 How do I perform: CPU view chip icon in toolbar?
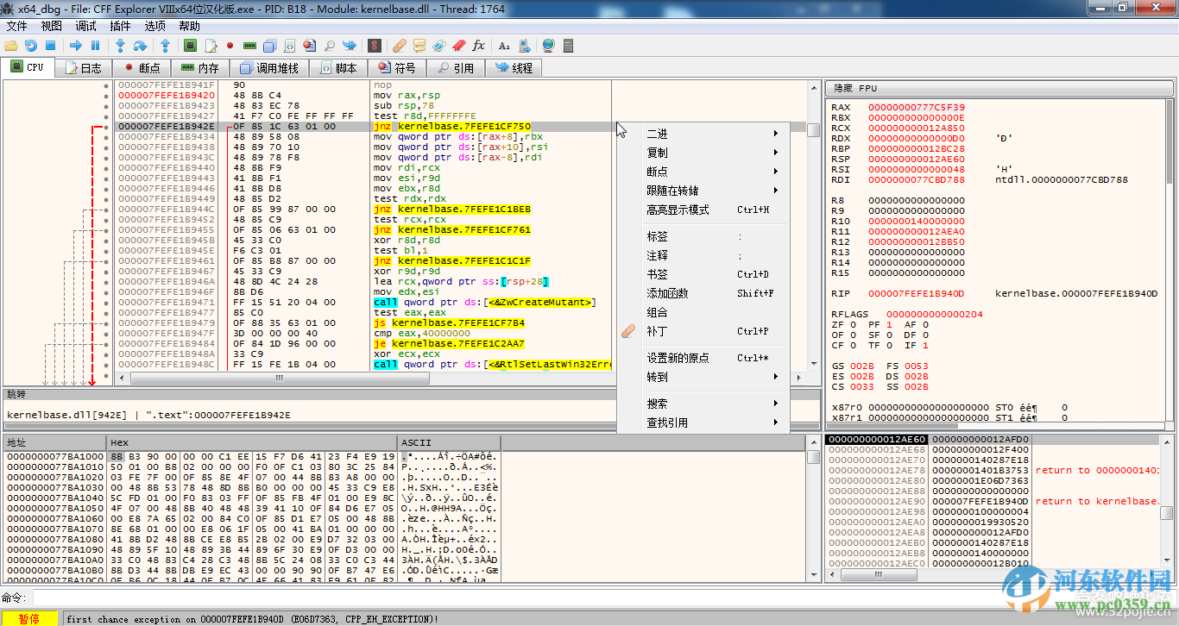[x=190, y=45]
